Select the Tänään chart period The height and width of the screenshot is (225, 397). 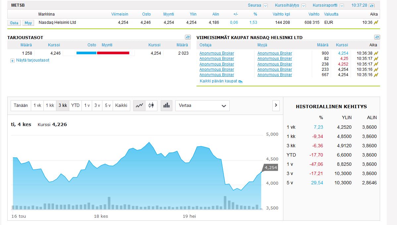coord(21,106)
